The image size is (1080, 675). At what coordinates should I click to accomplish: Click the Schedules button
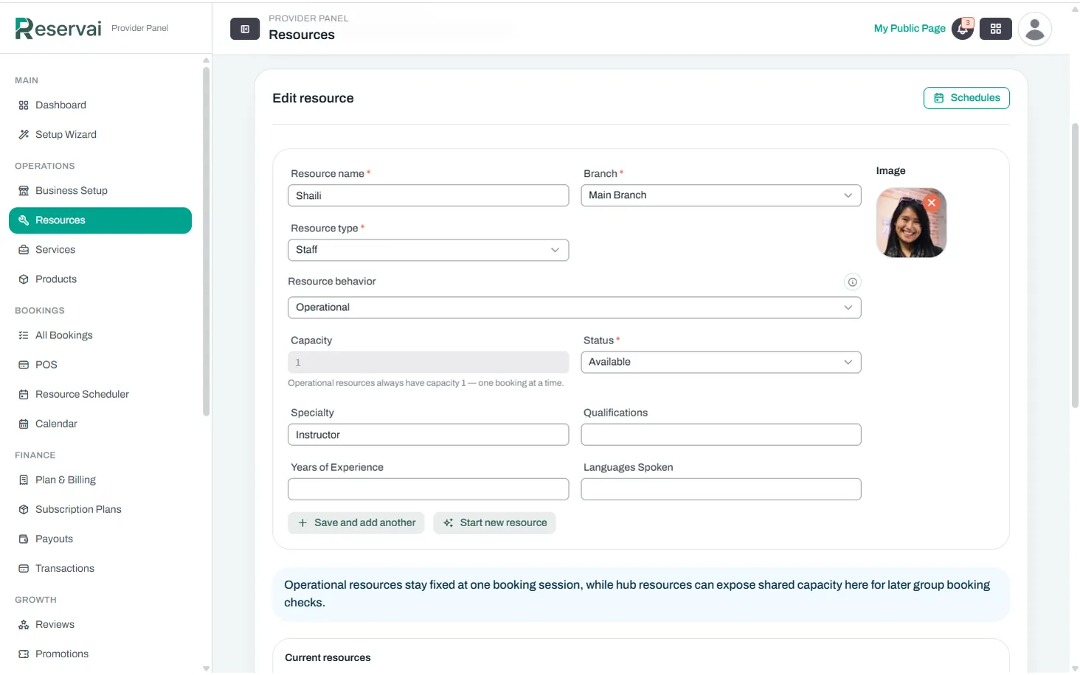pos(966,98)
